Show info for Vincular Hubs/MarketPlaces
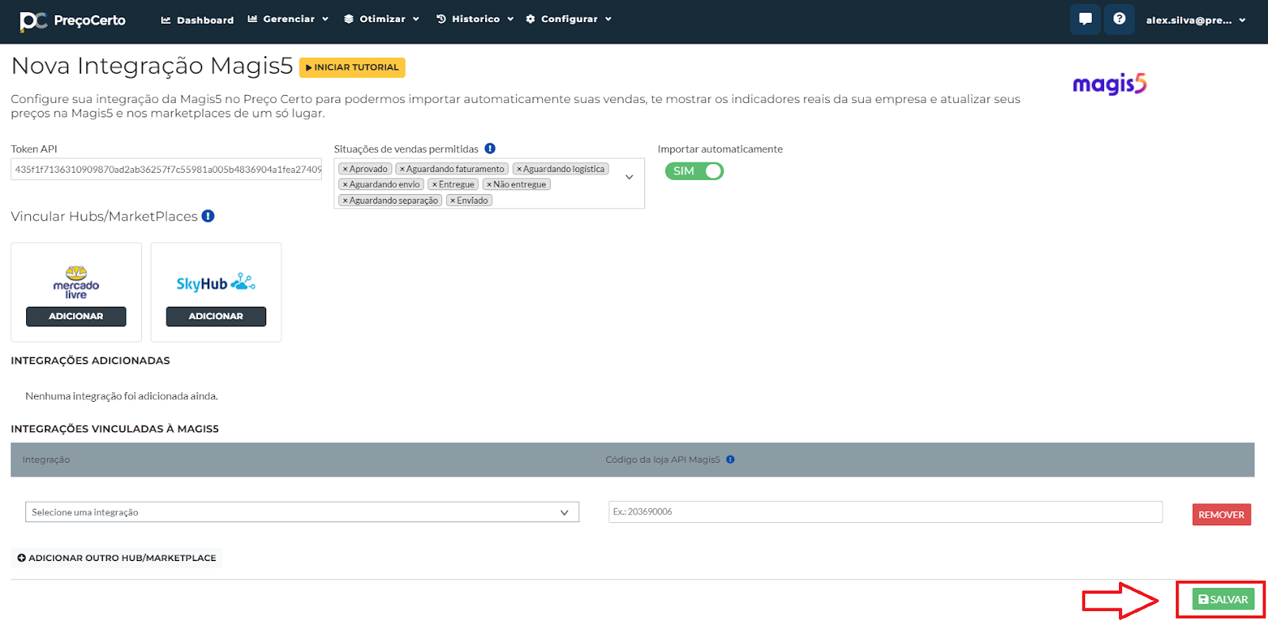Screen dimensions: 1268x630 tap(208, 216)
